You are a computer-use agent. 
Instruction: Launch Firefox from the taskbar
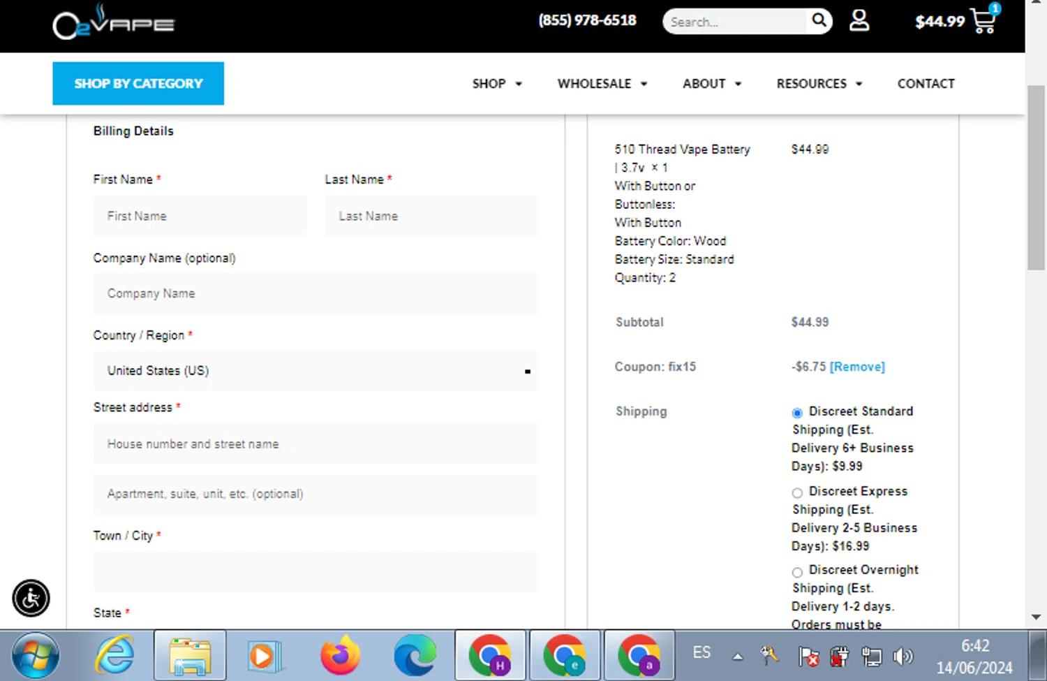[x=340, y=656]
